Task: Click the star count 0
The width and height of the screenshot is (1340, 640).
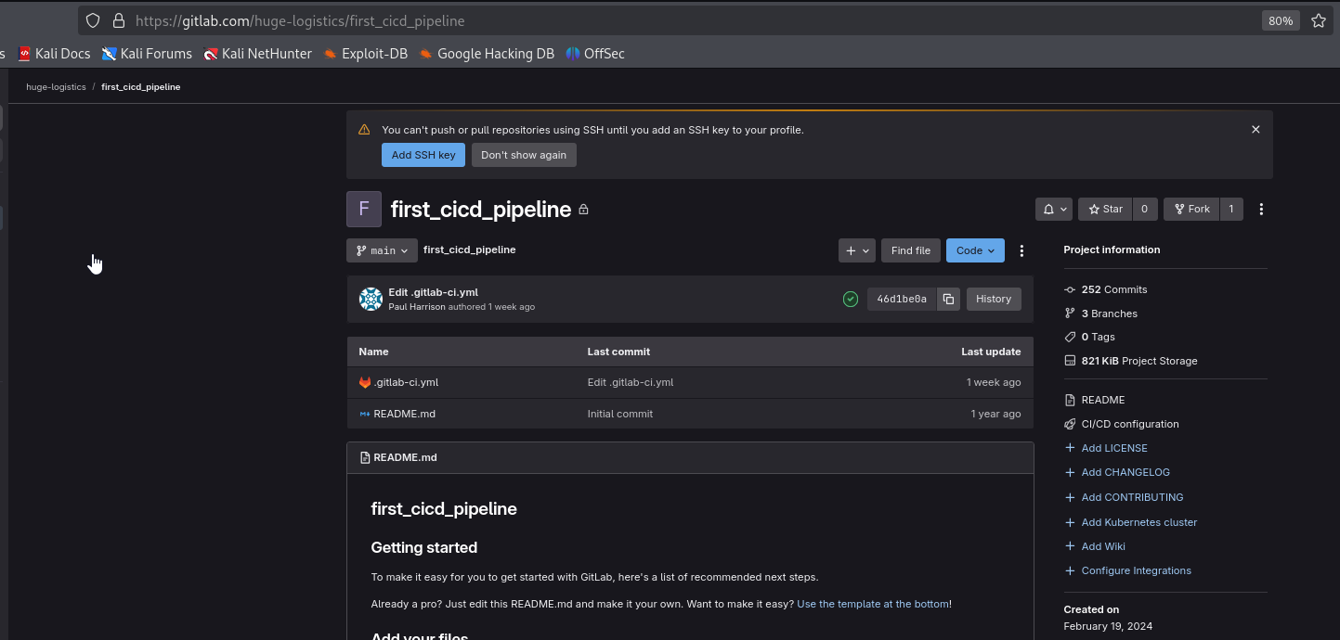Action: (x=1144, y=210)
